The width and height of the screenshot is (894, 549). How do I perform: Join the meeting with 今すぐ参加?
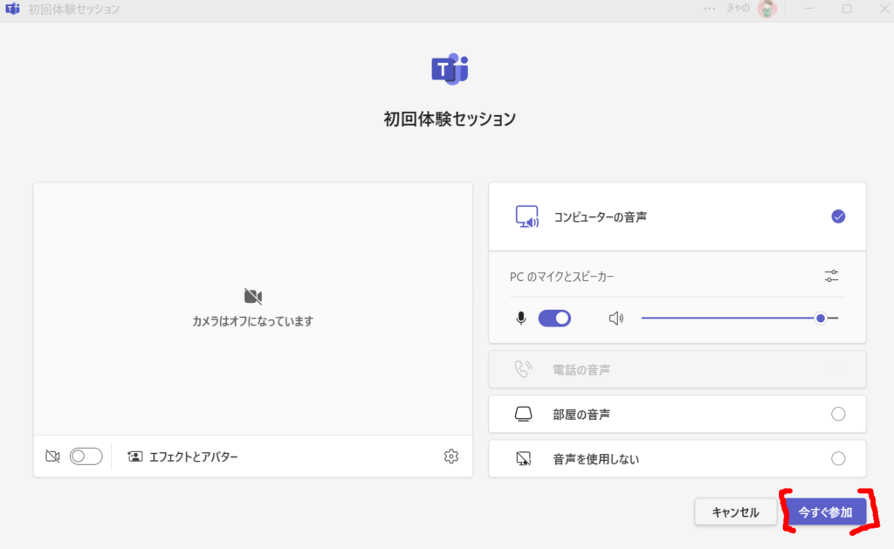point(825,512)
